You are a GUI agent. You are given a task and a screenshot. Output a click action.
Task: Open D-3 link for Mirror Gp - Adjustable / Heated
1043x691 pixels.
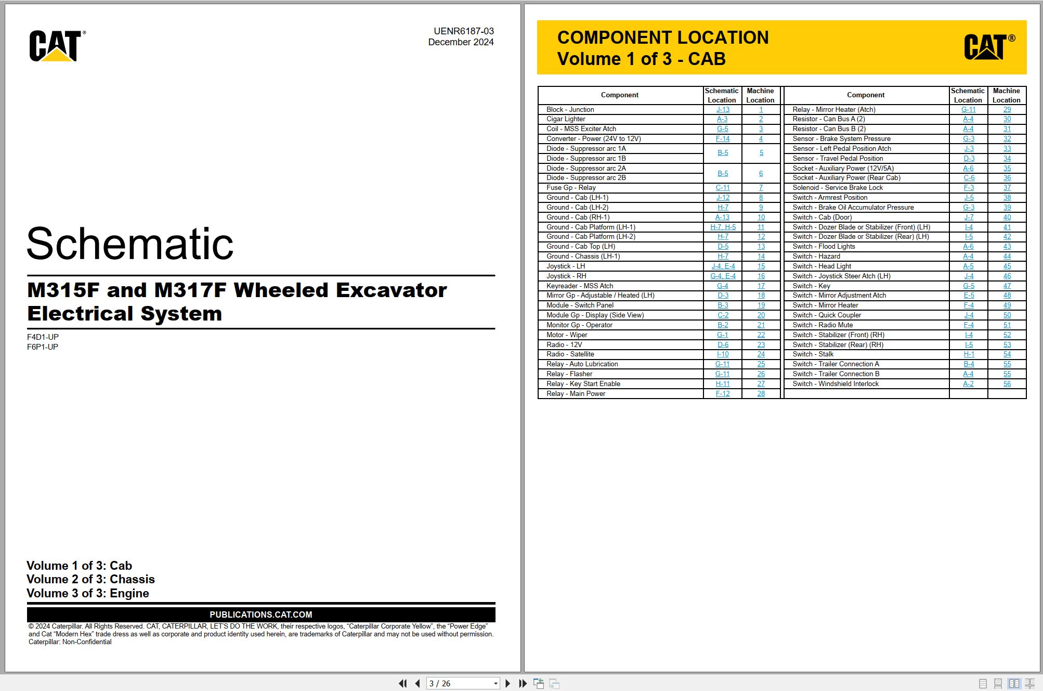[723, 296]
